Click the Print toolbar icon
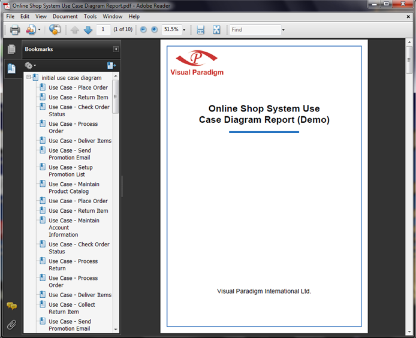The height and width of the screenshot is (338, 416). [15, 30]
